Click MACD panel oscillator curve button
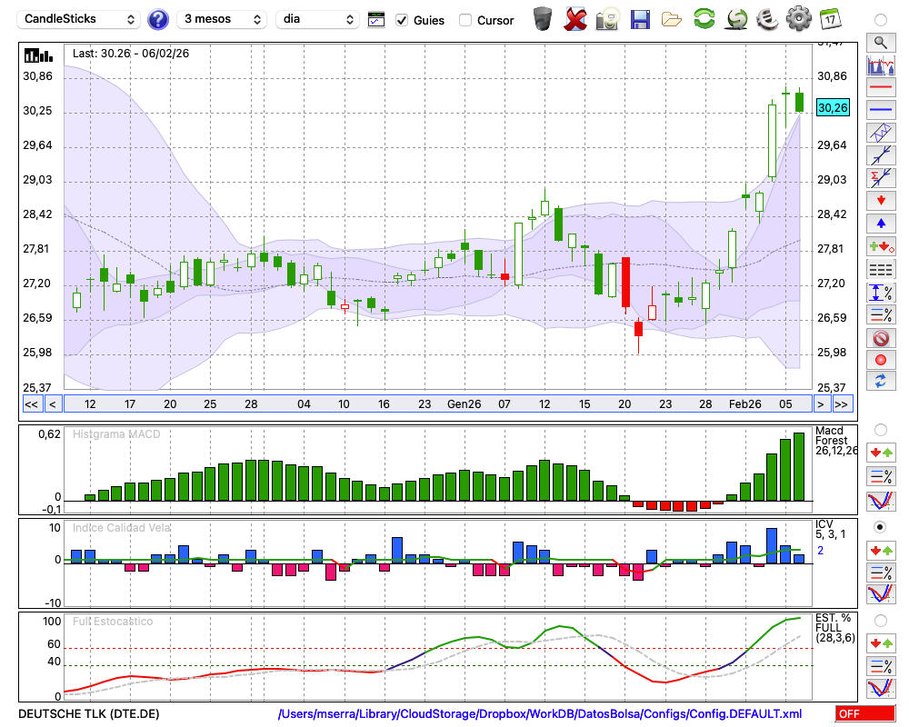The image size is (909, 727). click(881, 501)
